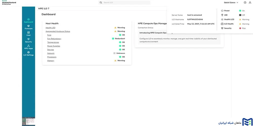Image resolution: width=253 pixels, height=126 pixels.
Task: Open the help question mark icon
Action: [x=245, y=3]
